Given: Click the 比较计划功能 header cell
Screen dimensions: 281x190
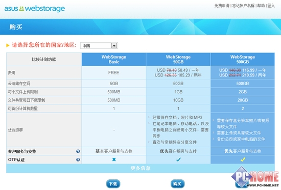Looking at the screenshot, I should pyautogui.click(x=44, y=59).
